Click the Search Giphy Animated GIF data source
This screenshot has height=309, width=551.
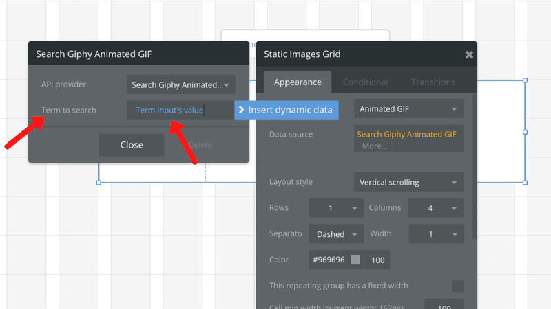click(x=407, y=134)
